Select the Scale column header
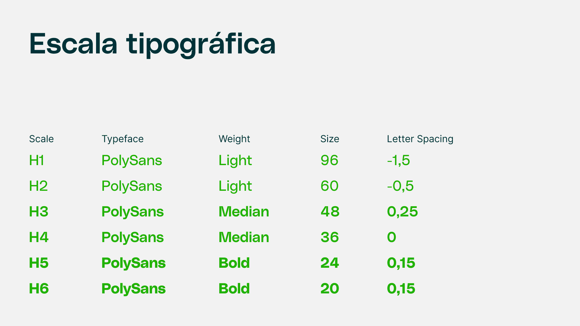580x326 pixels. tap(41, 139)
